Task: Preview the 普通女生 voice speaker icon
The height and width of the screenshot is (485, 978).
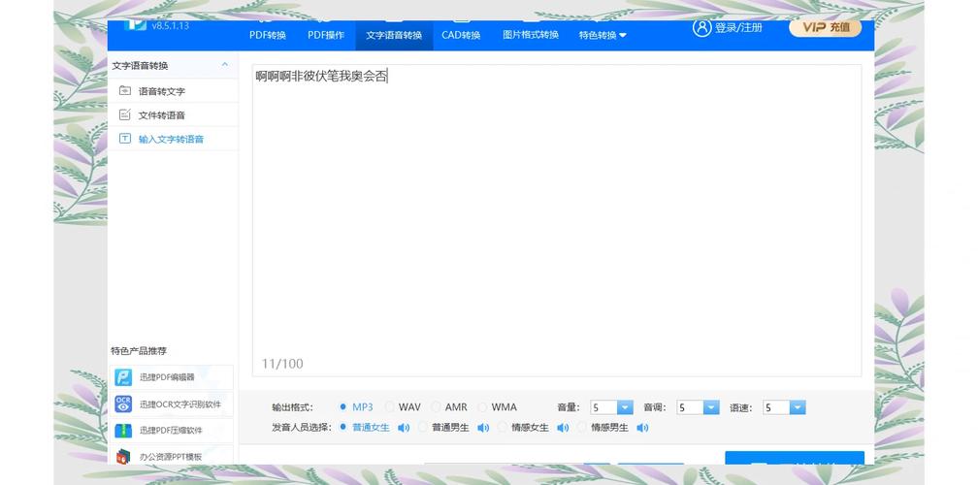Action: 404,428
